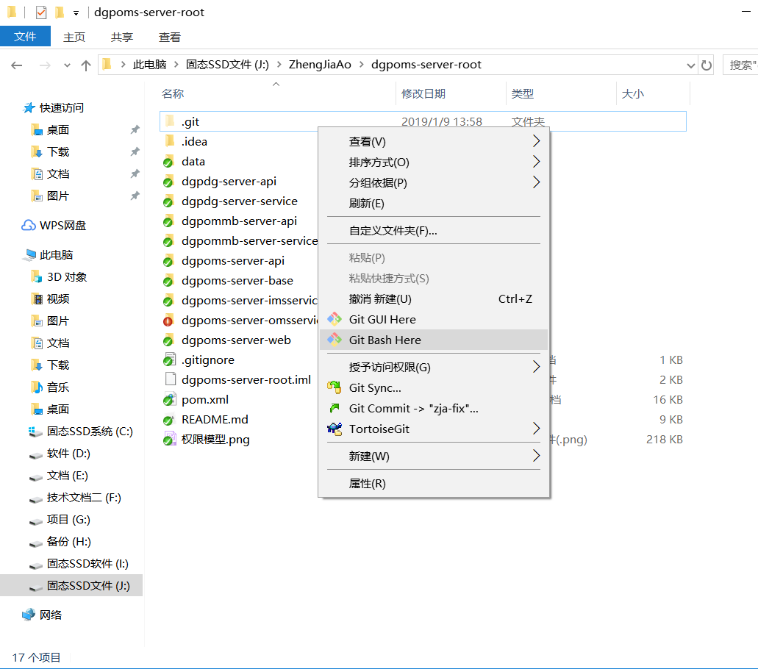
Task: Click the Git Commit green arrow icon
Action: click(334, 407)
